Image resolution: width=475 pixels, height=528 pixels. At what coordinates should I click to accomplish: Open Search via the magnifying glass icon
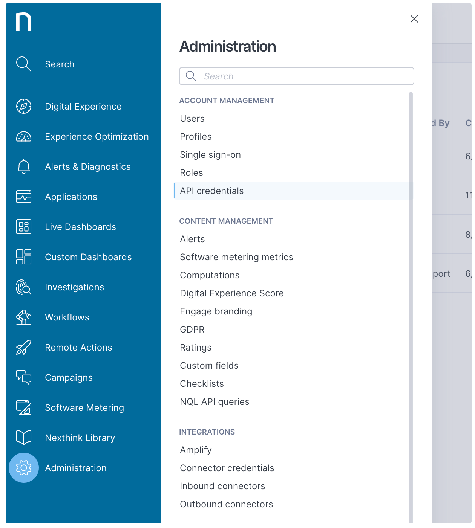tap(23, 64)
